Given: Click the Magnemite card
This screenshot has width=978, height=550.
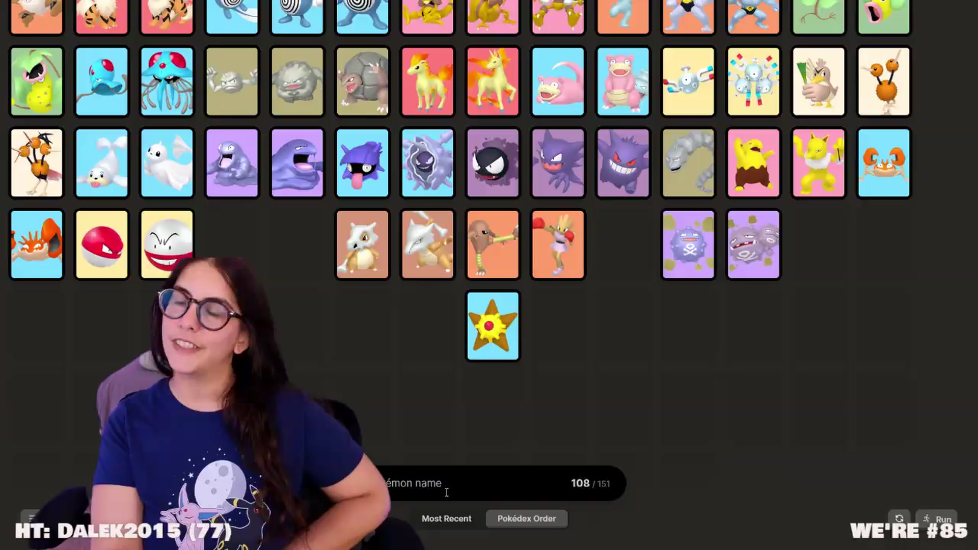Looking at the screenshot, I should click(x=689, y=81).
